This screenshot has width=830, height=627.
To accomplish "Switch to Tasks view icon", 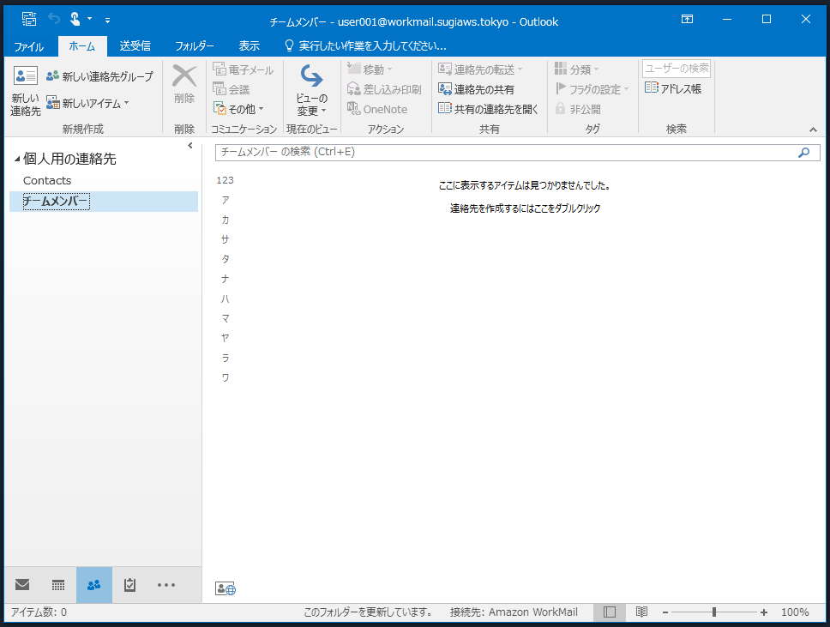I will tap(129, 585).
